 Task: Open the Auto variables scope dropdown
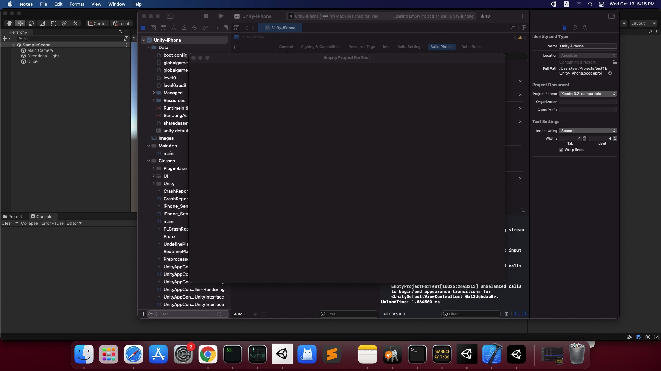(x=240, y=314)
